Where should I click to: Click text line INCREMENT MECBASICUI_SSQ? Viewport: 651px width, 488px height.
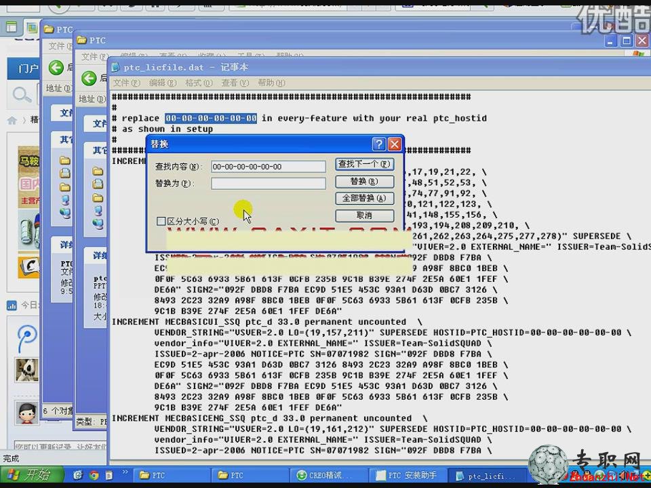click(267, 322)
